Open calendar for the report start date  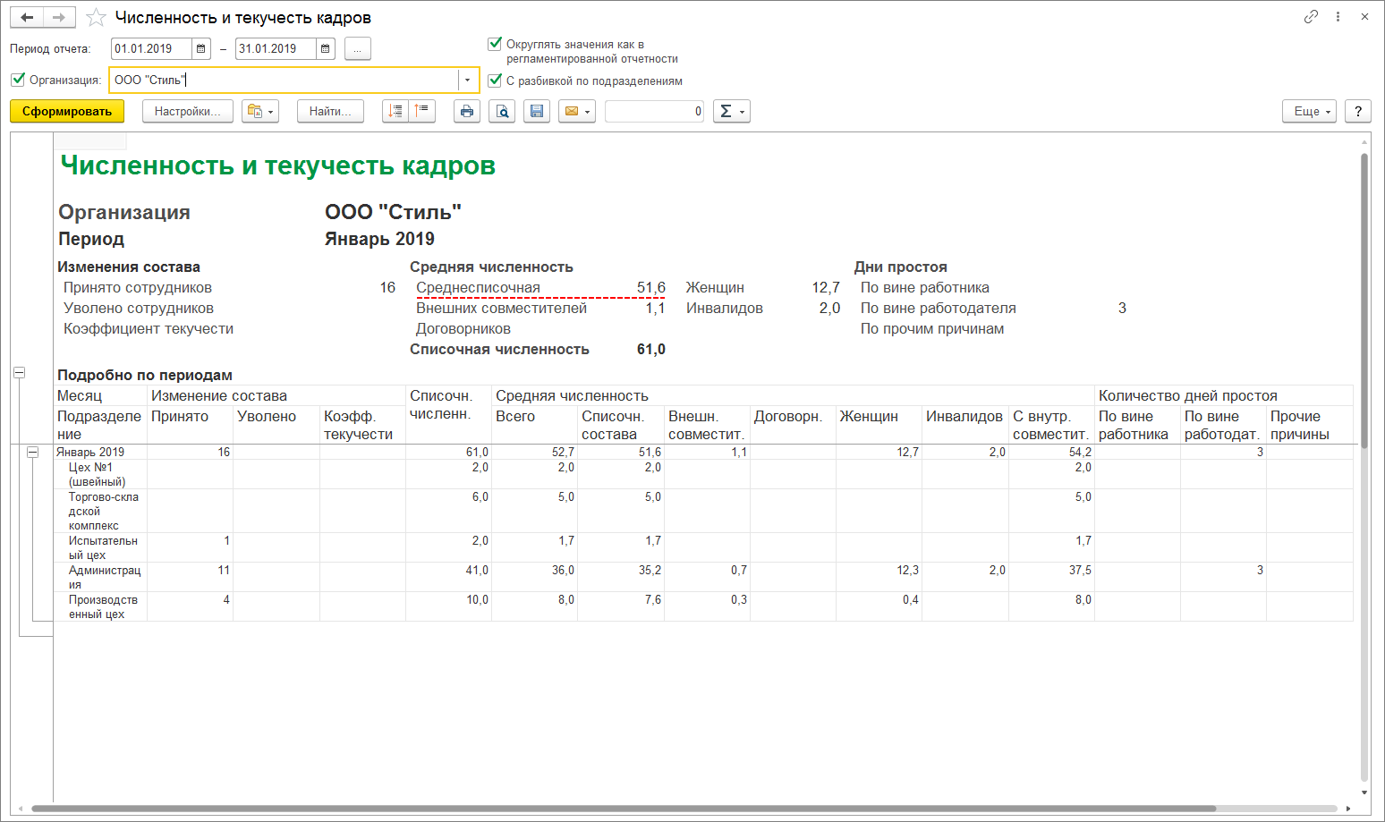tap(201, 49)
